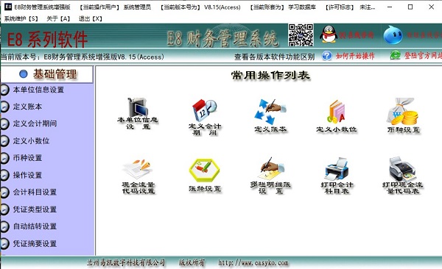Click round icon beside 币种设置 in sidebar
The image size is (442, 269).
[4, 158]
